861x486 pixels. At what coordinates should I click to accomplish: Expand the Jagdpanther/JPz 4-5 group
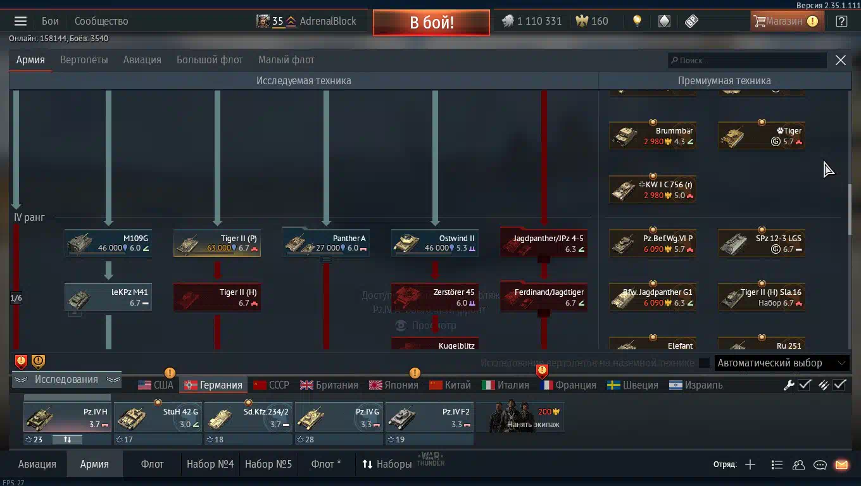[x=544, y=243]
